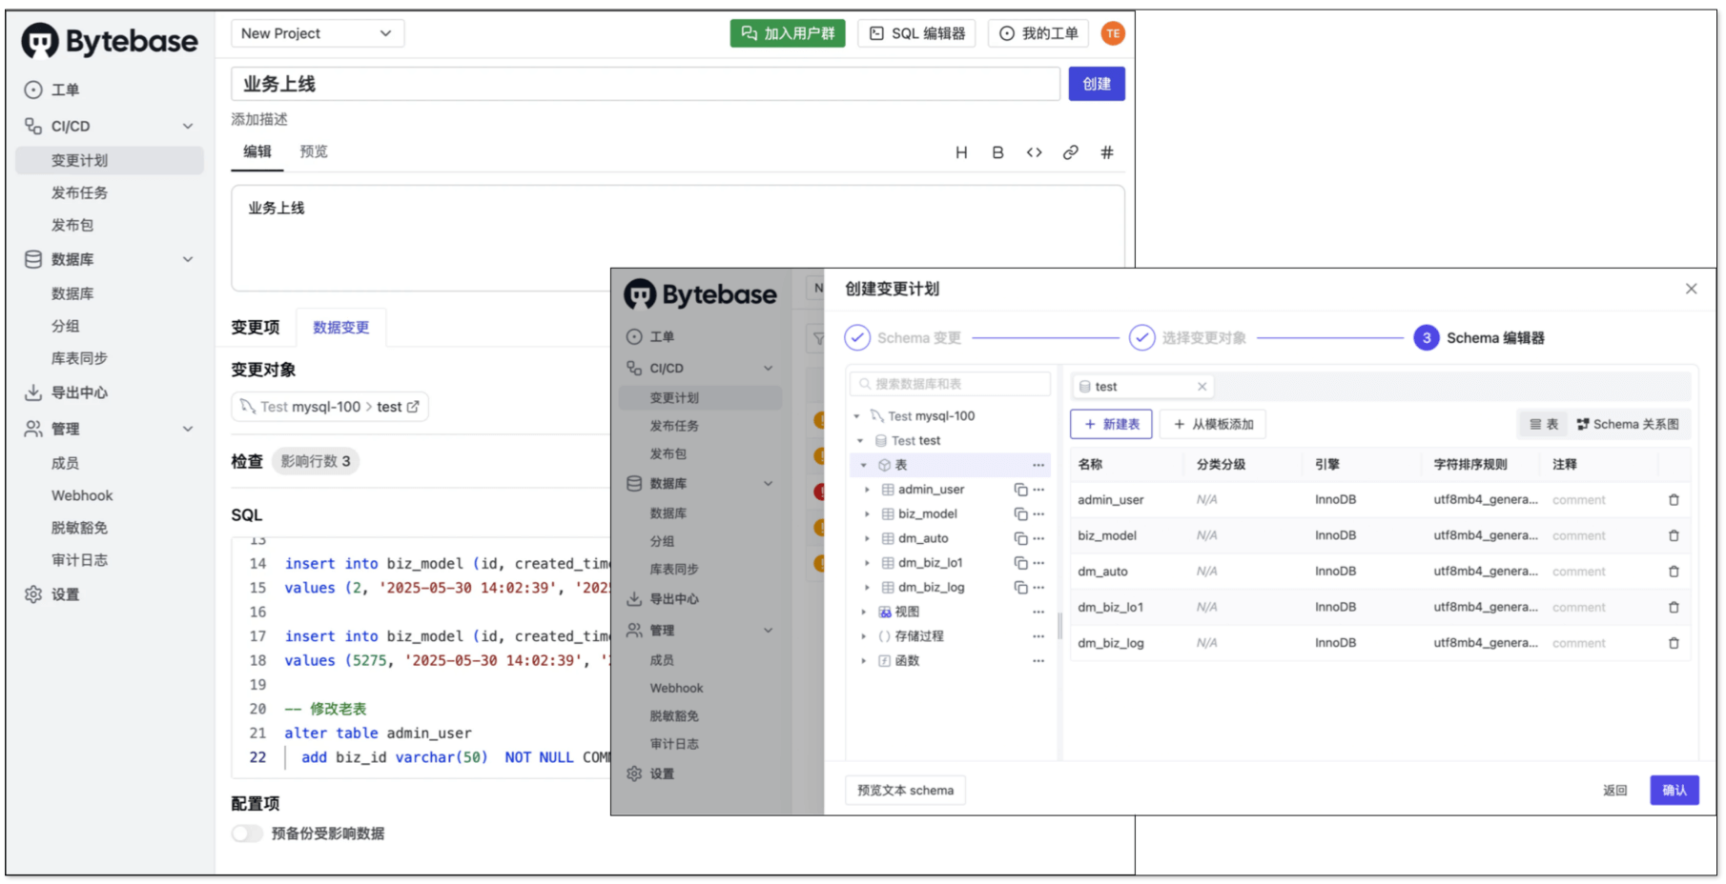Select the 数据变更 tab
Viewport: 1726px width, 884px height.
[x=340, y=328]
